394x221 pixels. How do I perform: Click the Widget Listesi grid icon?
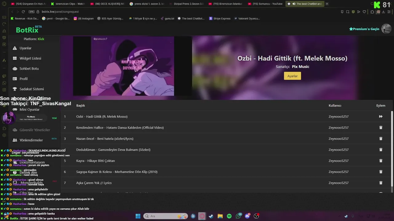[15, 58]
